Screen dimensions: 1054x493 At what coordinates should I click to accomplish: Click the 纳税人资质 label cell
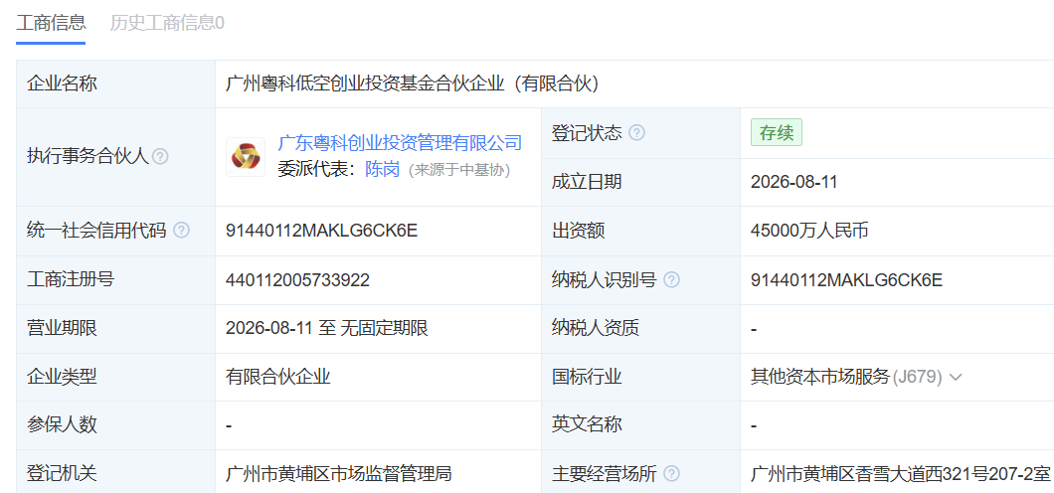click(x=640, y=328)
